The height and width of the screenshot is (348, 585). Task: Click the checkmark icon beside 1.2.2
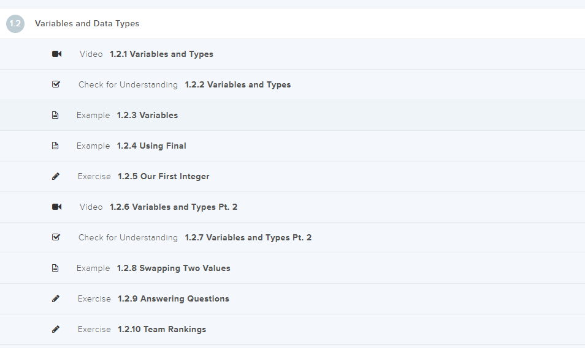coord(56,84)
